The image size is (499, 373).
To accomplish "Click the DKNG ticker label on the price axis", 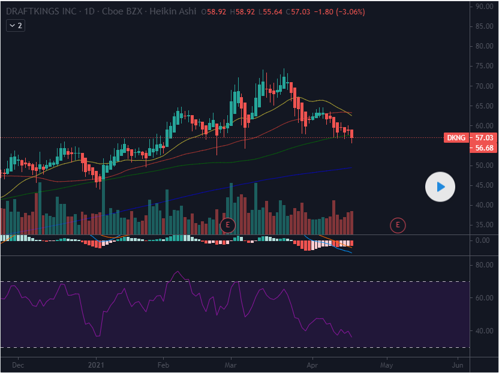I will coord(456,138).
